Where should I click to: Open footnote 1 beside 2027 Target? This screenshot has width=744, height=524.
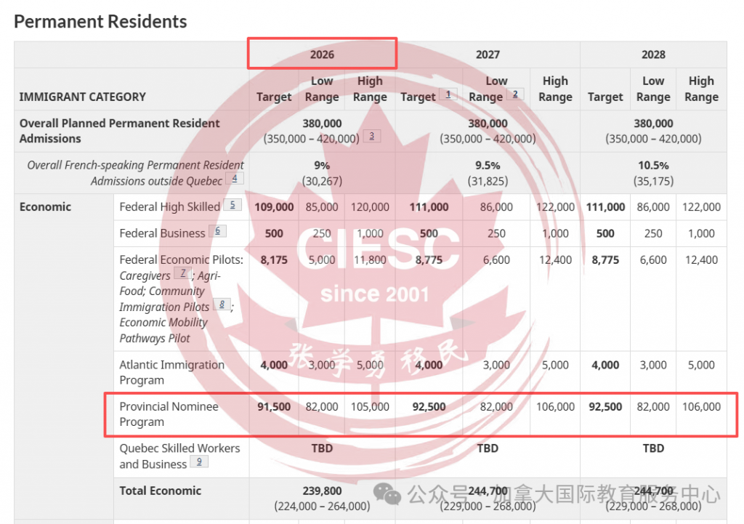point(448,94)
